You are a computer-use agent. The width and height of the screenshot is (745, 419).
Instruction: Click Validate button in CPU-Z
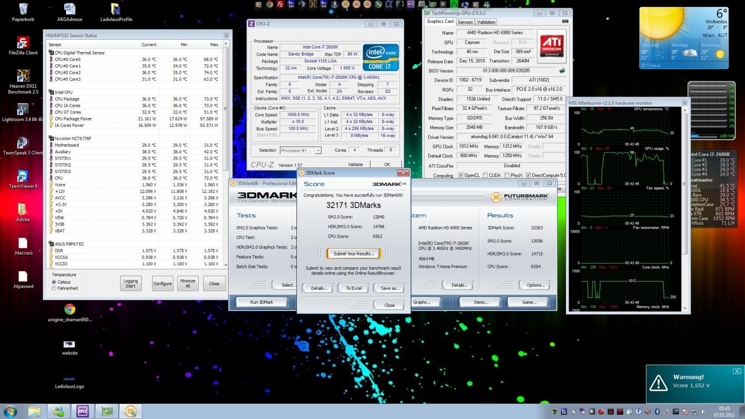click(355, 164)
